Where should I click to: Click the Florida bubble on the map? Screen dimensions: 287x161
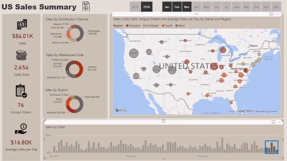(x=231, y=103)
